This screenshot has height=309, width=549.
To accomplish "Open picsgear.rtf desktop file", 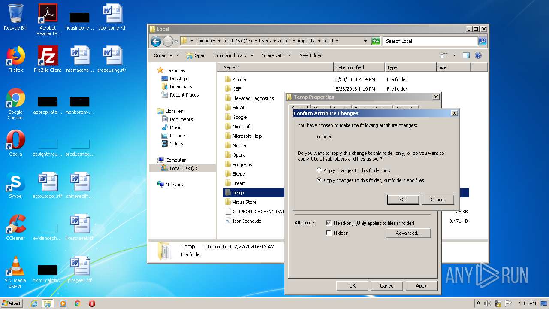I will point(80,270).
